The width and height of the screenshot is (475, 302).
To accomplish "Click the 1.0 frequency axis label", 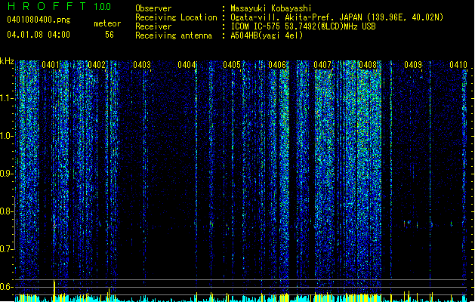I will [x=6, y=136].
